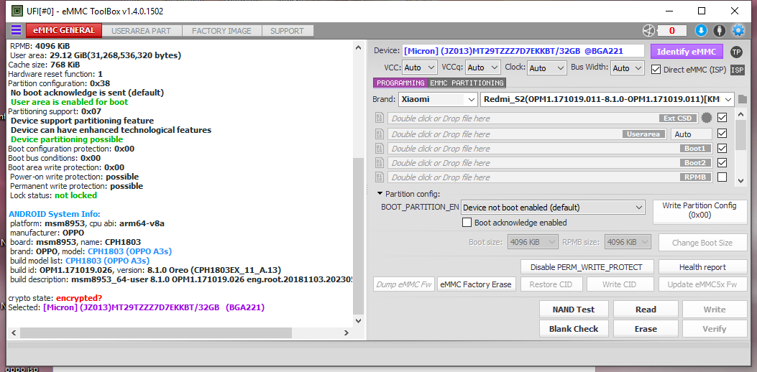The height and width of the screenshot is (372, 757).
Task: Click the Userarea Auto size field
Action: click(692, 134)
